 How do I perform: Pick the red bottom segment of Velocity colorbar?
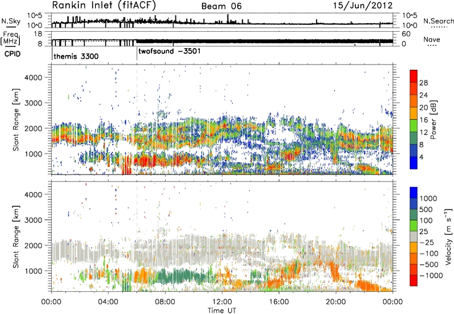(x=414, y=281)
